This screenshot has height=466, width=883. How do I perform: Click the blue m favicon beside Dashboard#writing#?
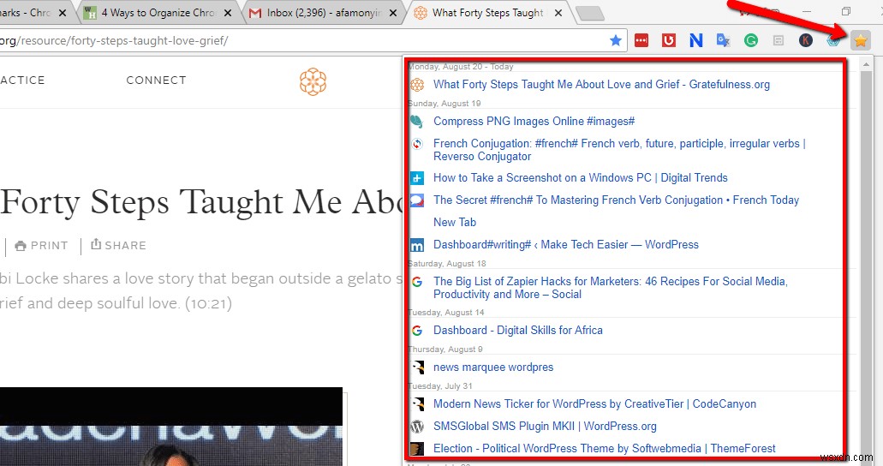click(x=417, y=245)
